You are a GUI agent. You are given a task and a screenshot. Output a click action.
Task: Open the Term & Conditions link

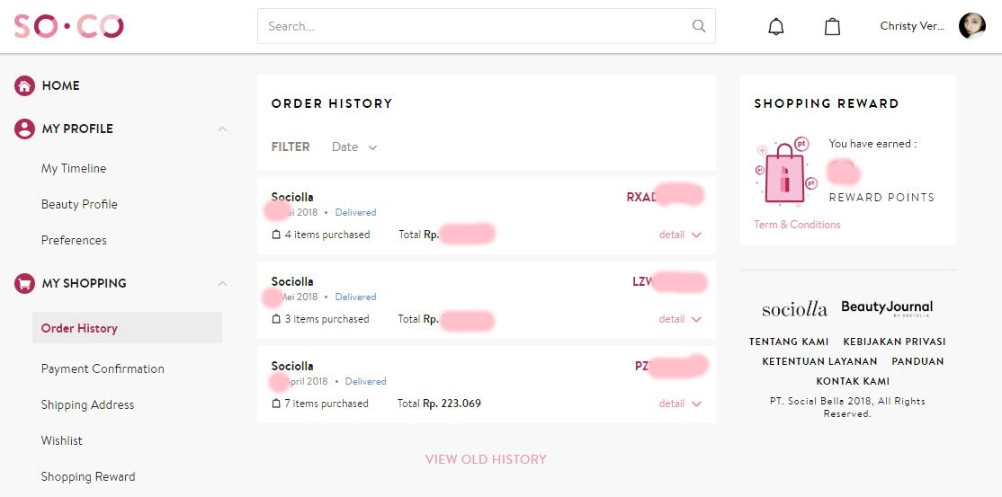coord(797,225)
